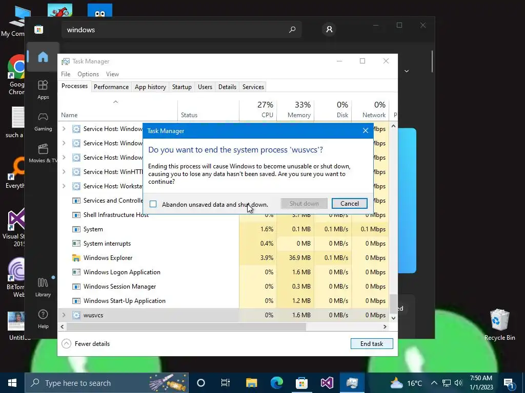Click the wusvcs gear icon
Viewport: 525px width, 393px height.
(x=76, y=315)
